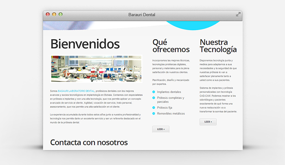Click the bullet icon beside Prótesis completas

[x=153, y=98]
